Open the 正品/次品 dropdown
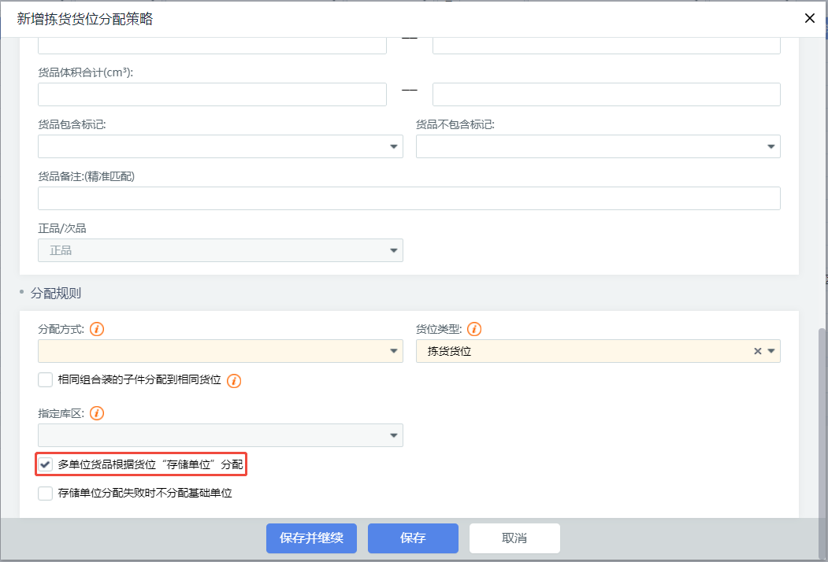This screenshot has height=562, width=828. click(221, 250)
